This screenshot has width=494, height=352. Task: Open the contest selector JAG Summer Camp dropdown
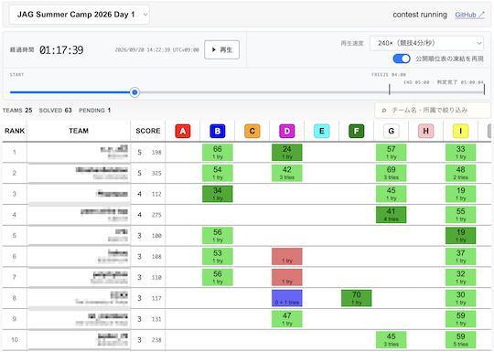pos(79,15)
